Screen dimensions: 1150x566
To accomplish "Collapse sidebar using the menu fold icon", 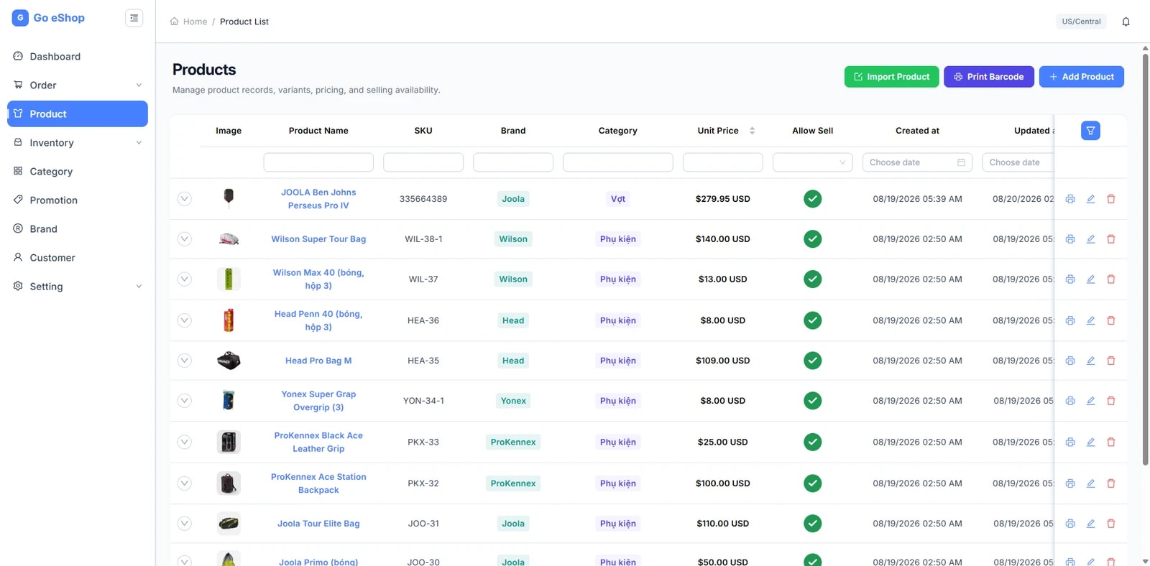I will click(134, 18).
